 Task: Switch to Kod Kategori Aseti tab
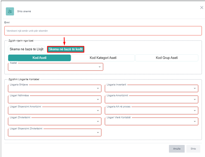pyautogui.click(x=103, y=58)
